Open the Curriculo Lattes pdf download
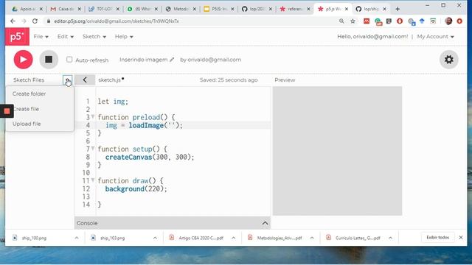The image size is (472, 265). click(x=358, y=238)
